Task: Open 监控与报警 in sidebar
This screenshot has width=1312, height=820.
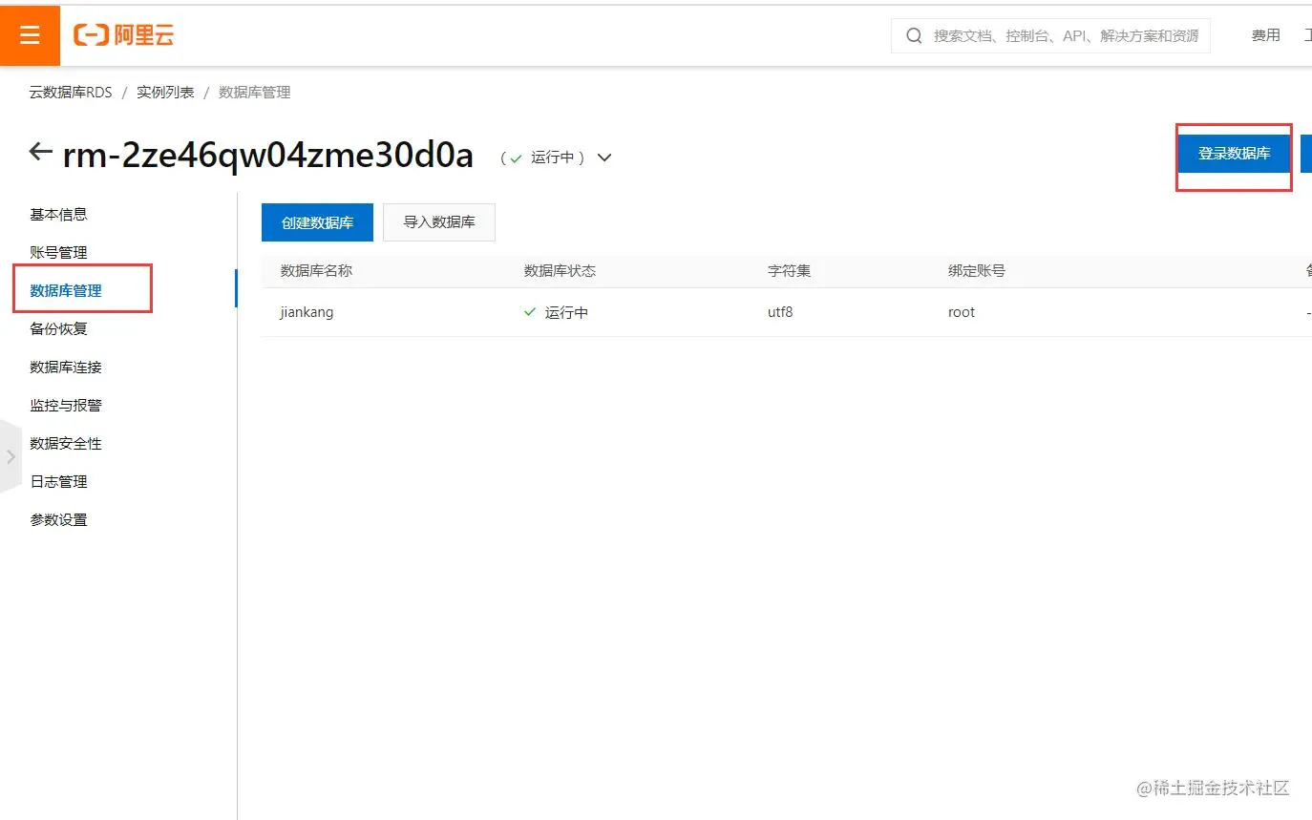Action: click(66, 406)
